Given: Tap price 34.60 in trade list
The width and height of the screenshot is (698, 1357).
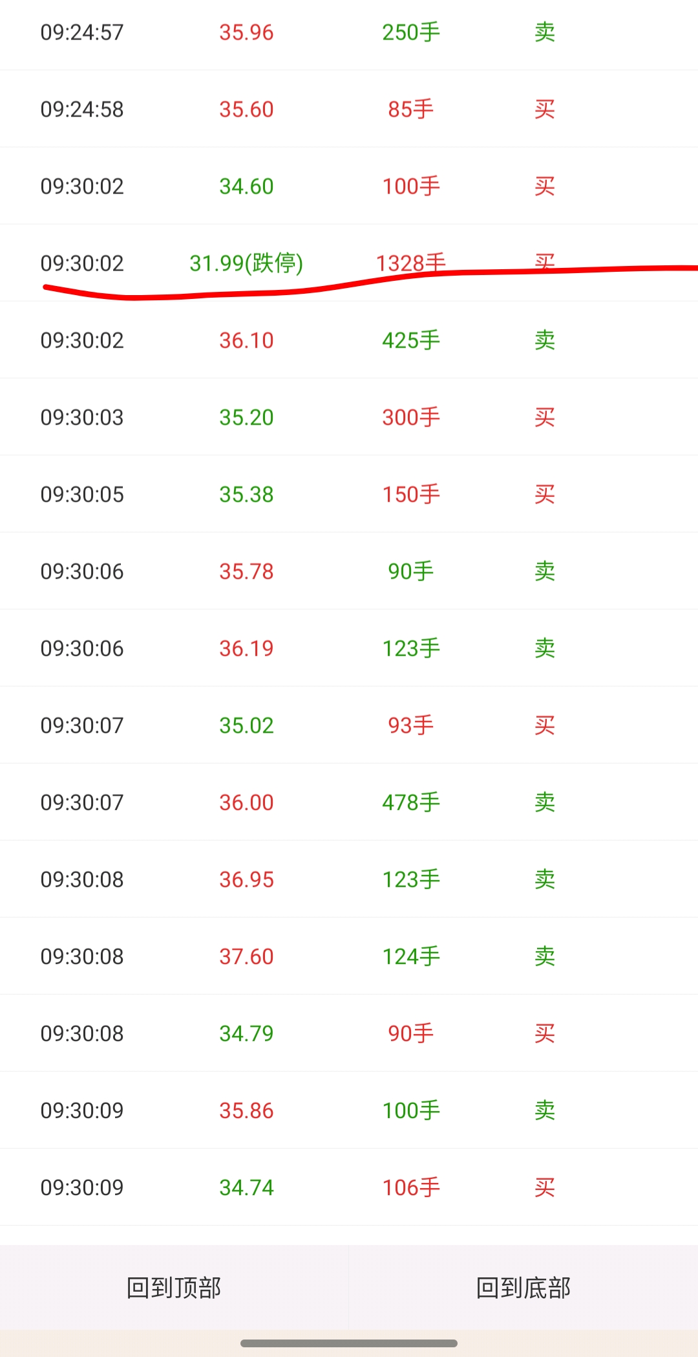Looking at the screenshot, I should click(246, 186).
